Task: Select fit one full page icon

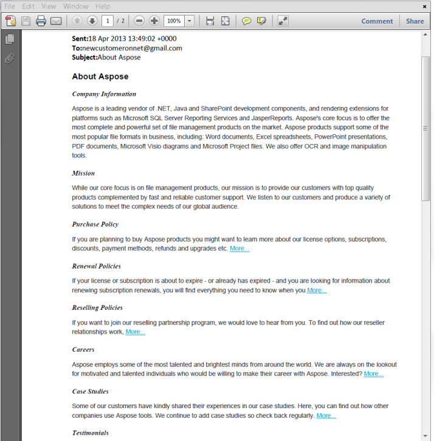Action: [x=225, y=21]
